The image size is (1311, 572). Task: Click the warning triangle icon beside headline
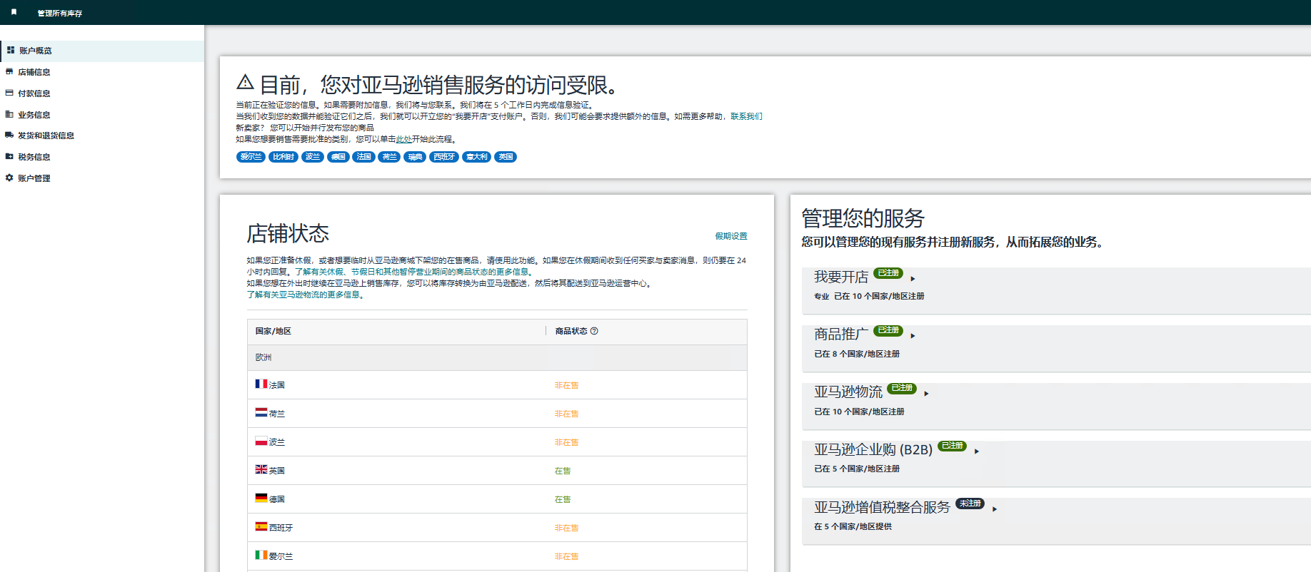pos(245,82)
